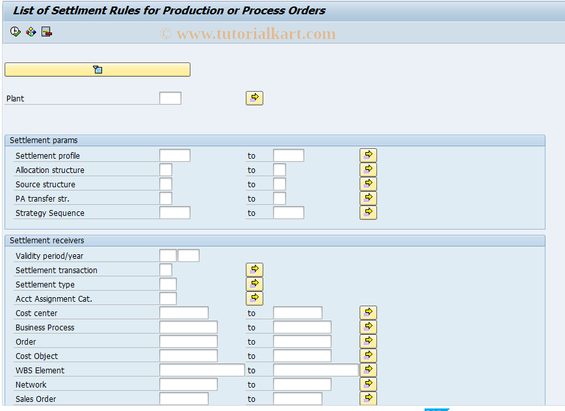Open multiple selection for Strategy Sequence
565x411 pixels.
click(368, 212)
